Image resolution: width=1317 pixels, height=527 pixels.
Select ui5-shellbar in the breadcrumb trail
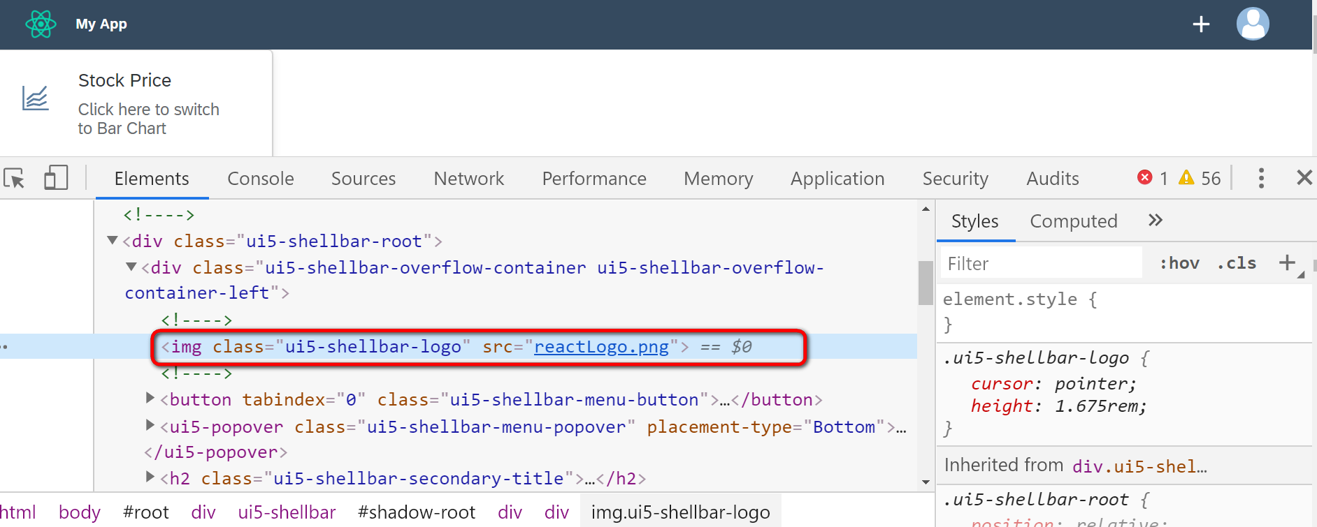coord(287,512)
